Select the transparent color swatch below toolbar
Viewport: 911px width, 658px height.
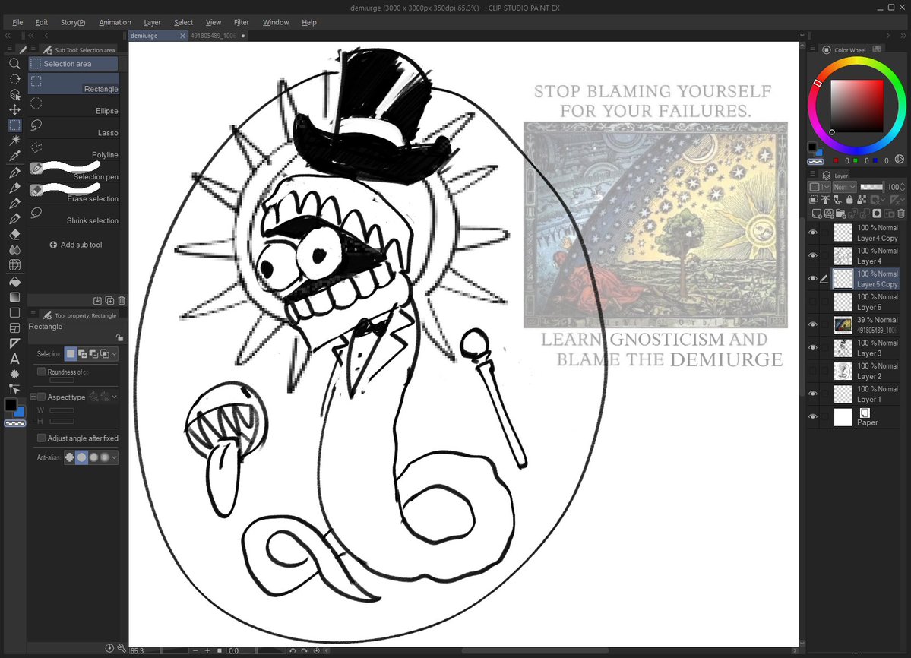click(14, 423)
